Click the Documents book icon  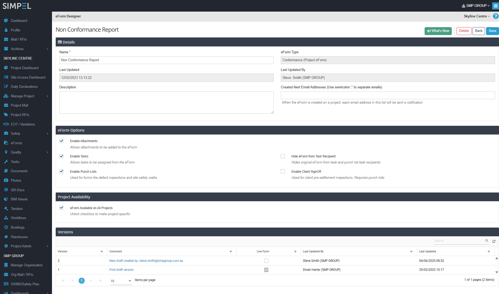tap(6, 171)
